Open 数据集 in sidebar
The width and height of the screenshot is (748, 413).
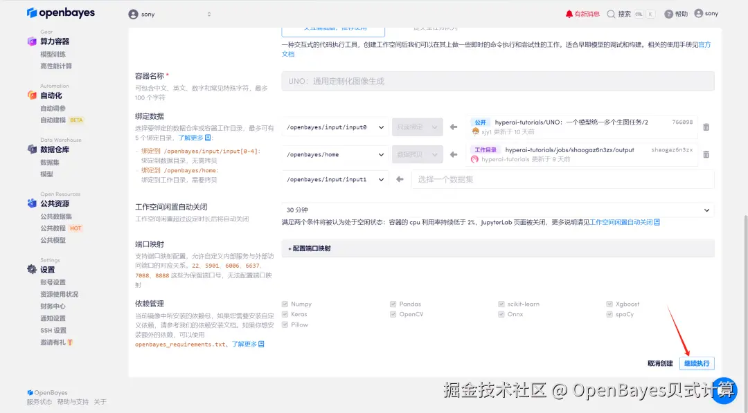[x=50, y=163]
